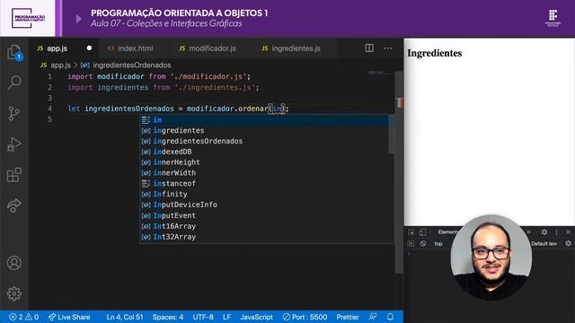Screen dimensions: 575x323
Task: Change language mode via JavaScript status item
Action: point(256,317)
